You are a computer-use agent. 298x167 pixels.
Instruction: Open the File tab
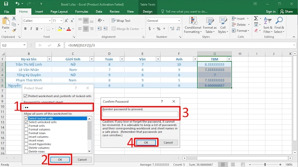7,12
